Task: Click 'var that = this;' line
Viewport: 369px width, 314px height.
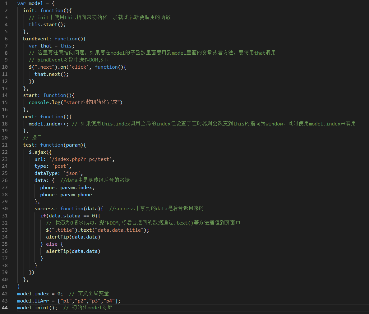Action: [x=52, y=46]
